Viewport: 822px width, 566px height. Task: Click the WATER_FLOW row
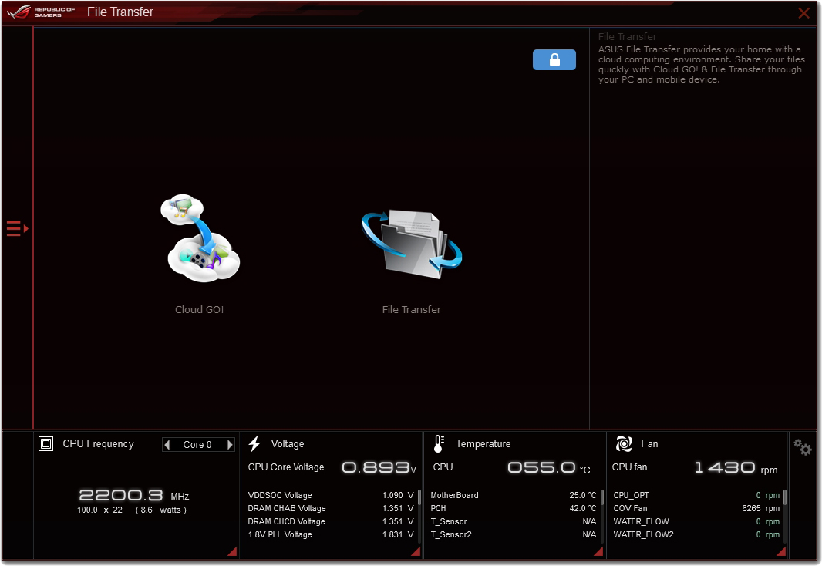click(696, 521)
